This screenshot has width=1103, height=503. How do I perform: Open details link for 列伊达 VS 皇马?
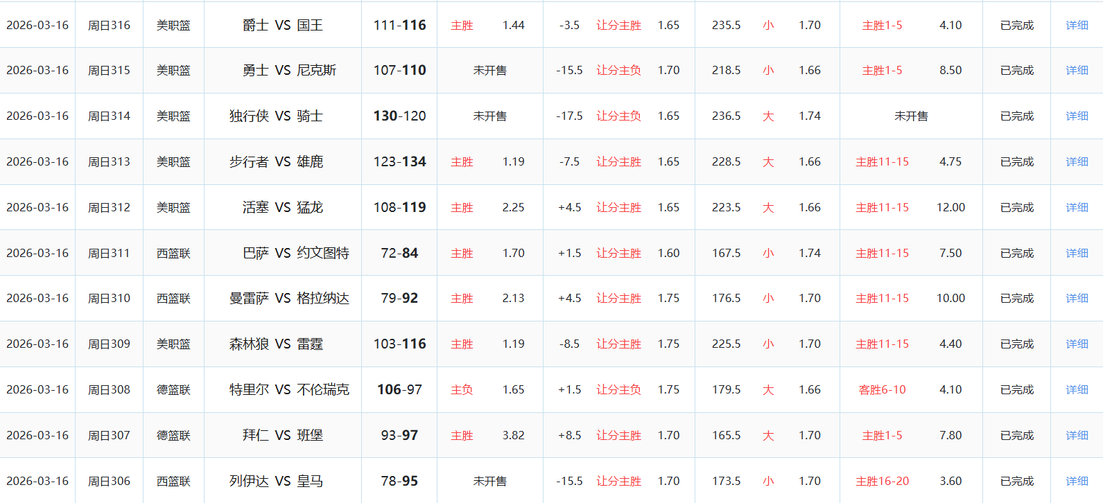[1077, 481]
